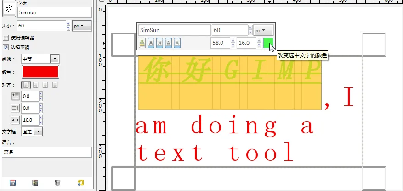The image size is (403, 191).
Task: Click the SimSun font field in left panel
Action: click(x=55, y=12)
